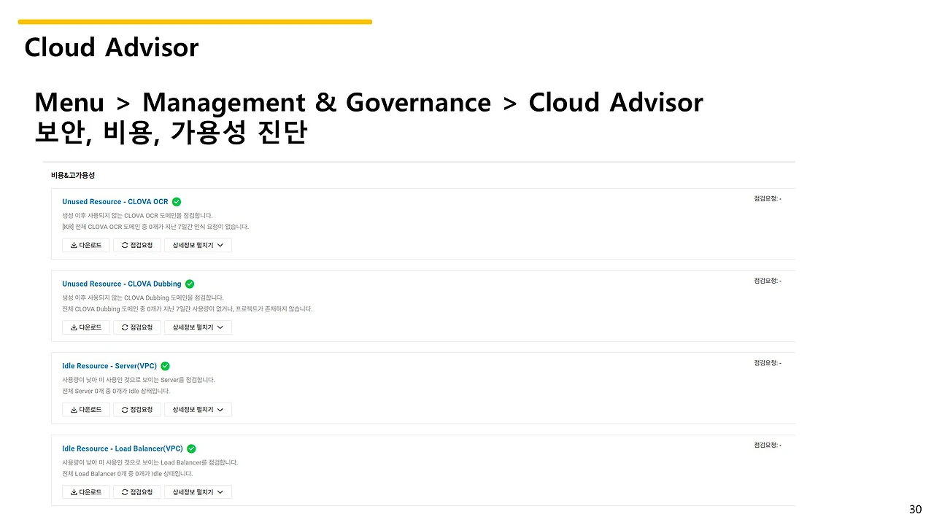Open Unused Resource - CLOVA Dubbing link
934x525 pixels.
coord(121,284)
